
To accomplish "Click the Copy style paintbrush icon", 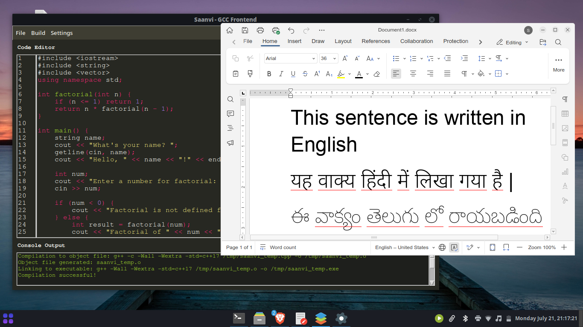I will [x=250, y=74].
